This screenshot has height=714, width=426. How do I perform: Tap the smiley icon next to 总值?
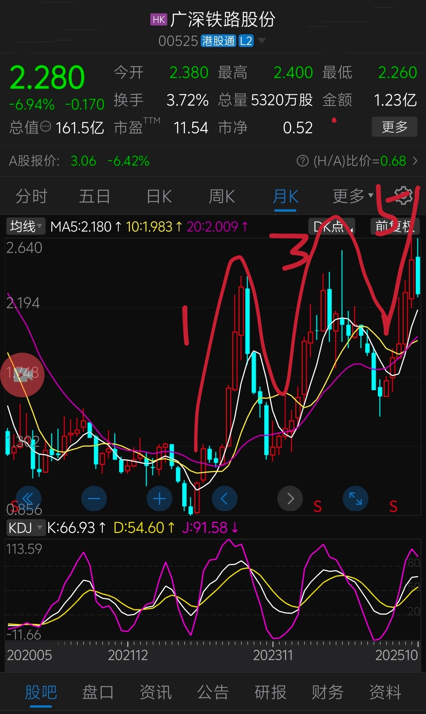point(46,127)
